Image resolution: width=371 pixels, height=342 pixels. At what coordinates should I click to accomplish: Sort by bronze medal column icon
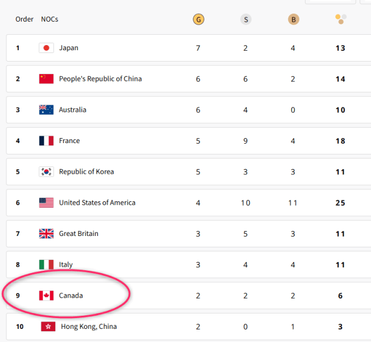coord(293,20)
